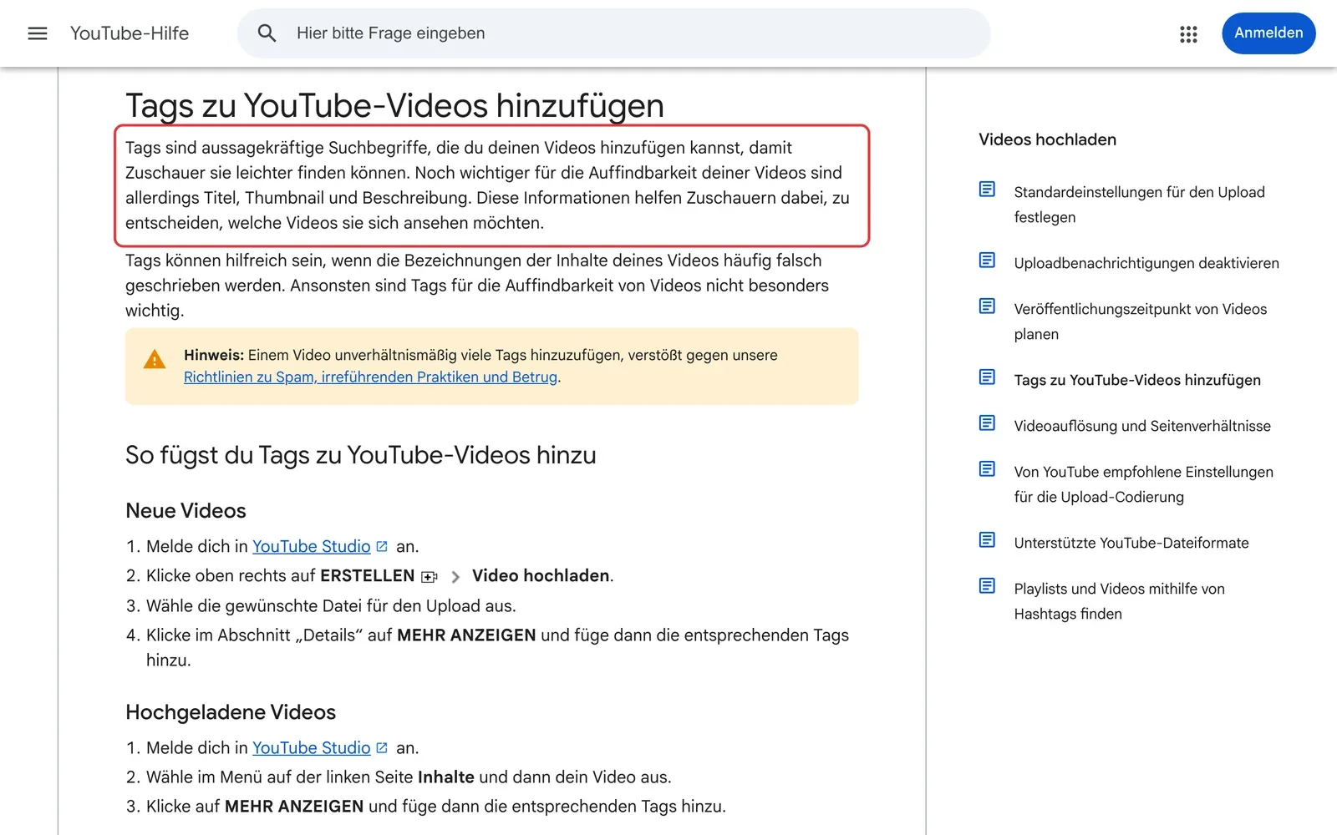Click the 'Videos hochladen' sidebar heading
Image resolution: width=1337 pixels, height=835 pixels.
[x=1047, y=139]
